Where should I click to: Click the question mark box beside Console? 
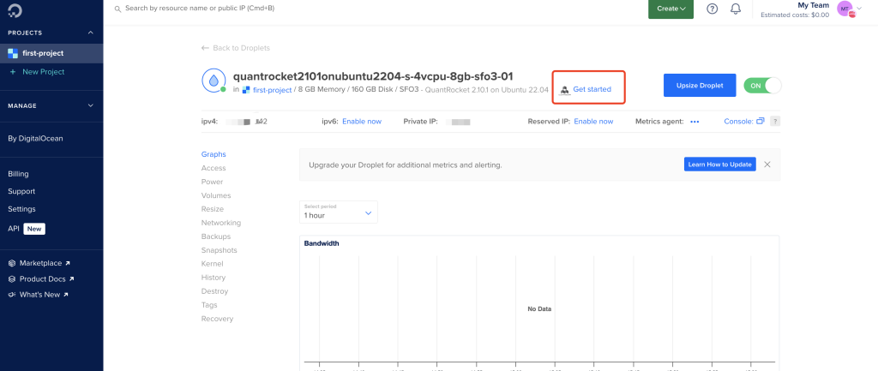775,121
